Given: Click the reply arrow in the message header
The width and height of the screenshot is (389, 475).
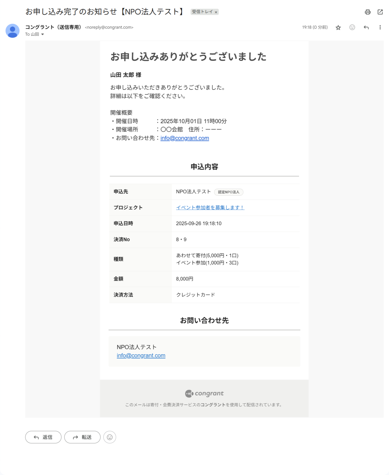Looking at the screenshot, I should tap(366, 27).
